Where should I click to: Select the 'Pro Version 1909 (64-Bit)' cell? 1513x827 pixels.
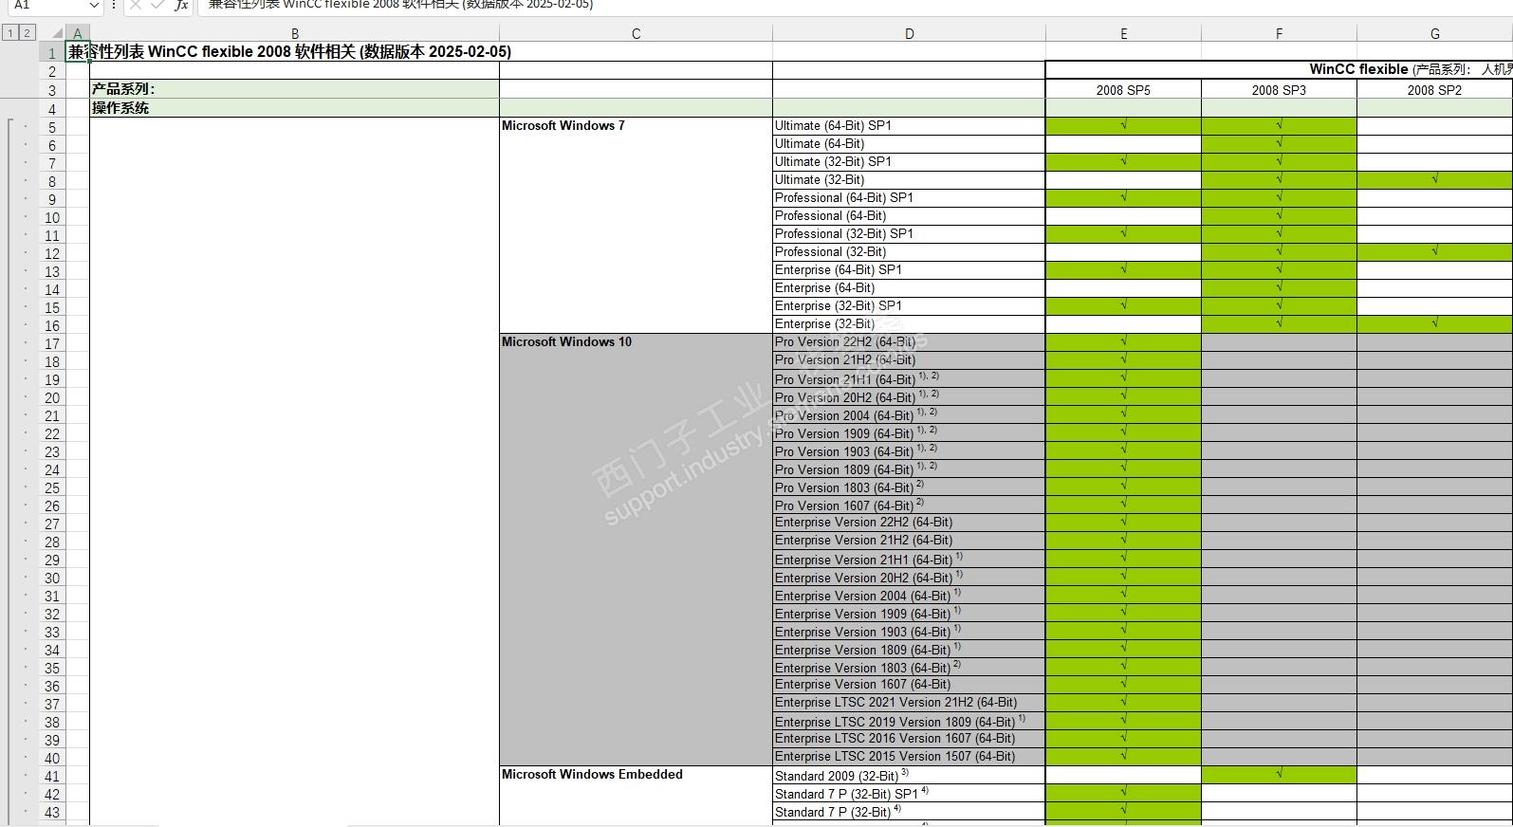(x=909, y=432)
